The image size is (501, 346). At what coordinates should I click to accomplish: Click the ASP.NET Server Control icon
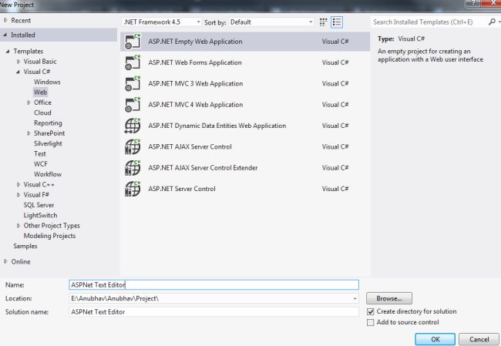[133, 189]
